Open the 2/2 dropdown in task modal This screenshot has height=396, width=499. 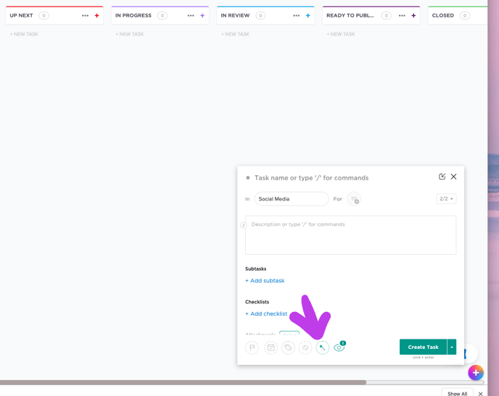[x=446, y=199]
